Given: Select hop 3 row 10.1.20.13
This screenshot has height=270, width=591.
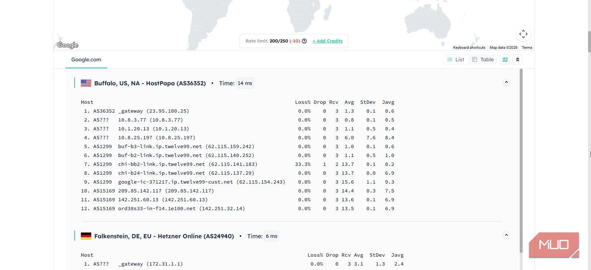Looking at the screenshot, I should 238,129.
